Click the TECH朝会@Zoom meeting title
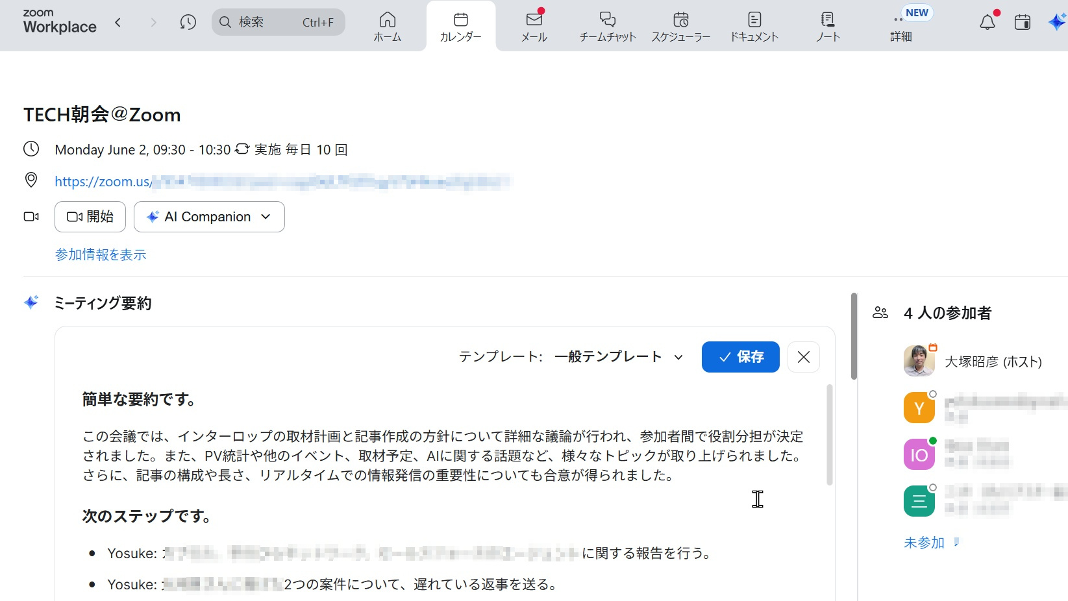Screen dimensions: 1068x601 102,115
